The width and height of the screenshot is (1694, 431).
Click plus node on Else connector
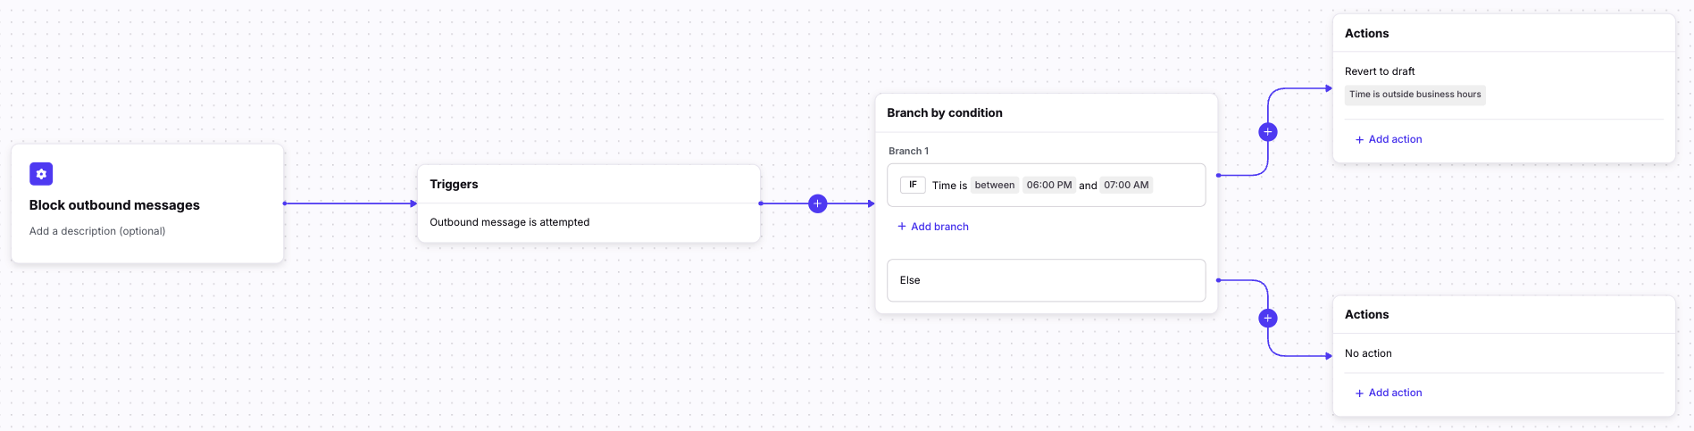(1267, 319)
